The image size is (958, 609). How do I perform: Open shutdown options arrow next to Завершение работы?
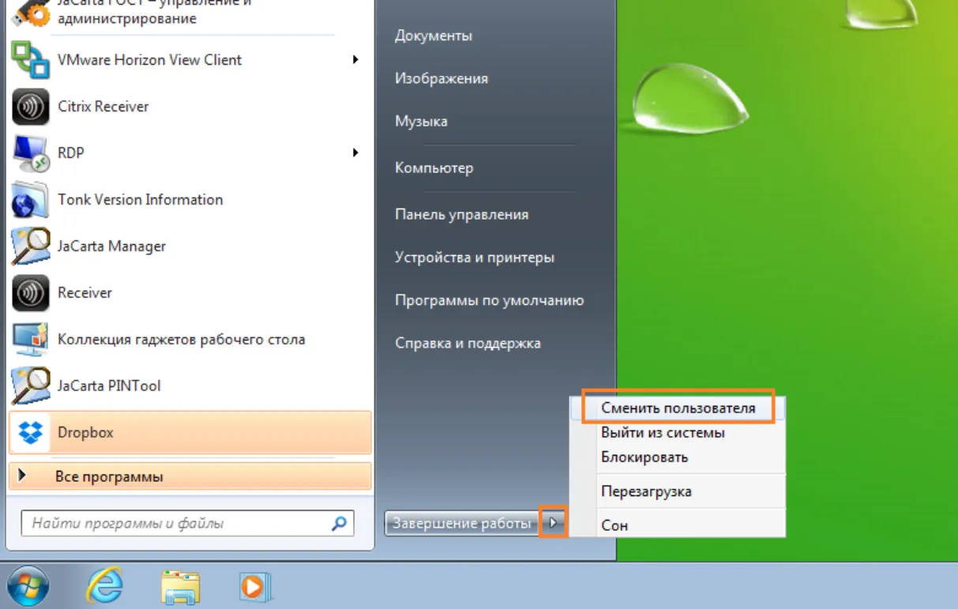point(554,523)
